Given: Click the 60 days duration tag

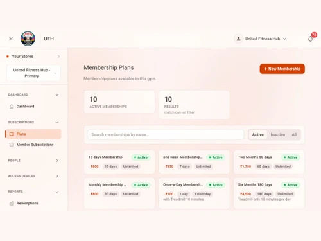Looking at the screenshot, I should coord(263,166).
